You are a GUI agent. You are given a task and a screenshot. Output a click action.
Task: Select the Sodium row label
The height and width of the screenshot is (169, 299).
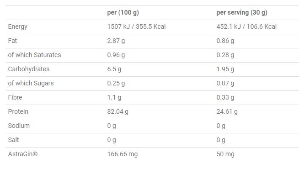[x=19, y=126]
